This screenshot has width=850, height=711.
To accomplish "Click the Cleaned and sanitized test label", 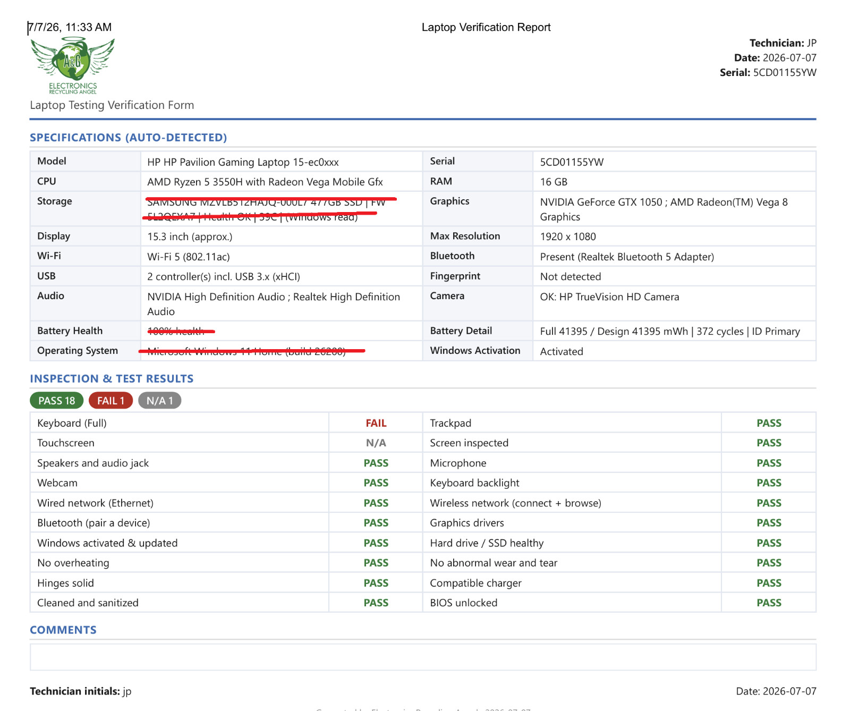I will [88, 603].
